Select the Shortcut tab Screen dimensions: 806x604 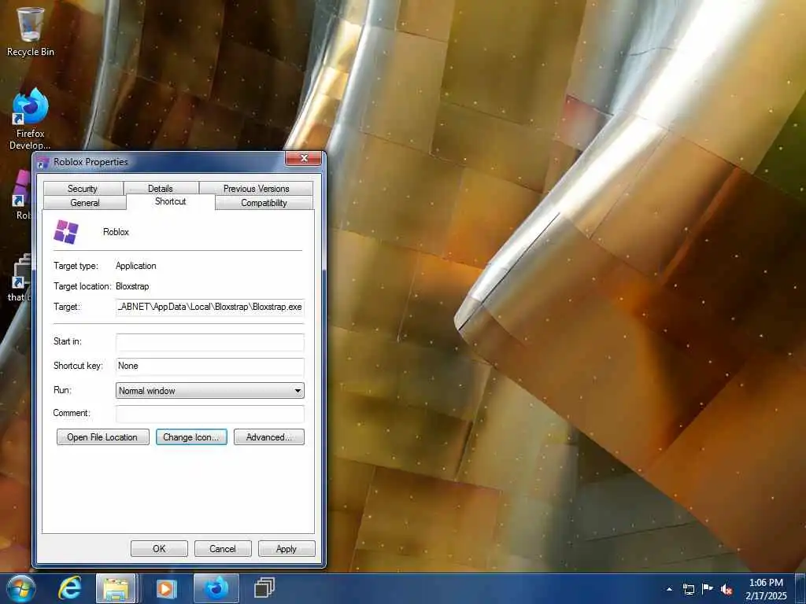click(170, 202)
